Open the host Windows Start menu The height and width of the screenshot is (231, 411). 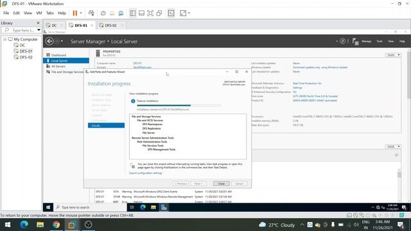coord(8,225)
